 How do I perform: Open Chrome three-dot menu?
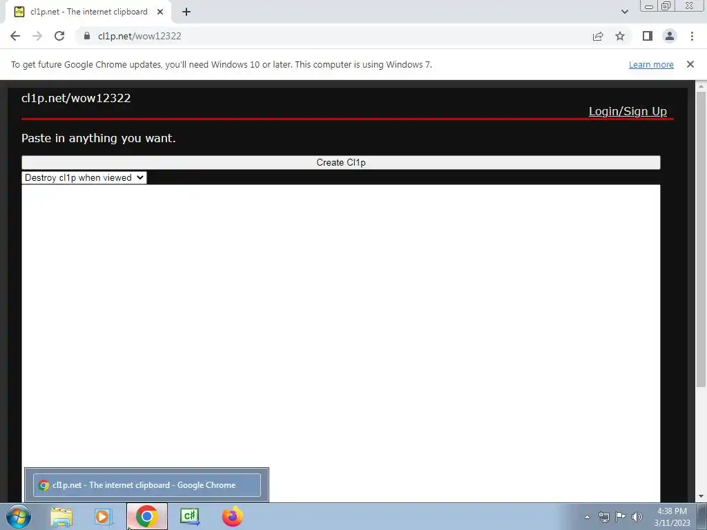coord(692,36)
